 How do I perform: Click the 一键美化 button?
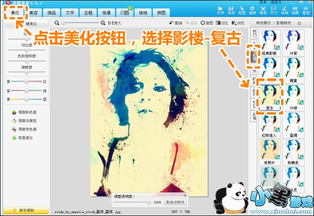[x=27, y=24]
